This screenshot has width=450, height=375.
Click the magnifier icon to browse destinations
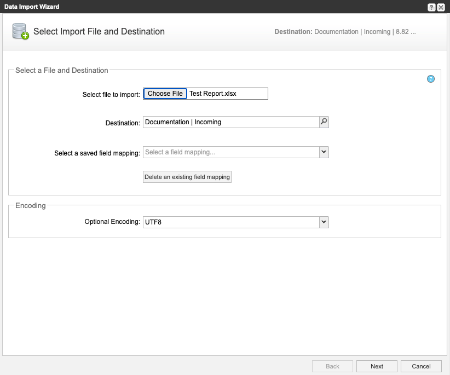[324, 122]
